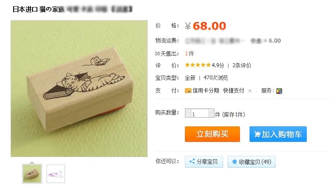Click the share icon in 分享宝贝

click(192, 161)
